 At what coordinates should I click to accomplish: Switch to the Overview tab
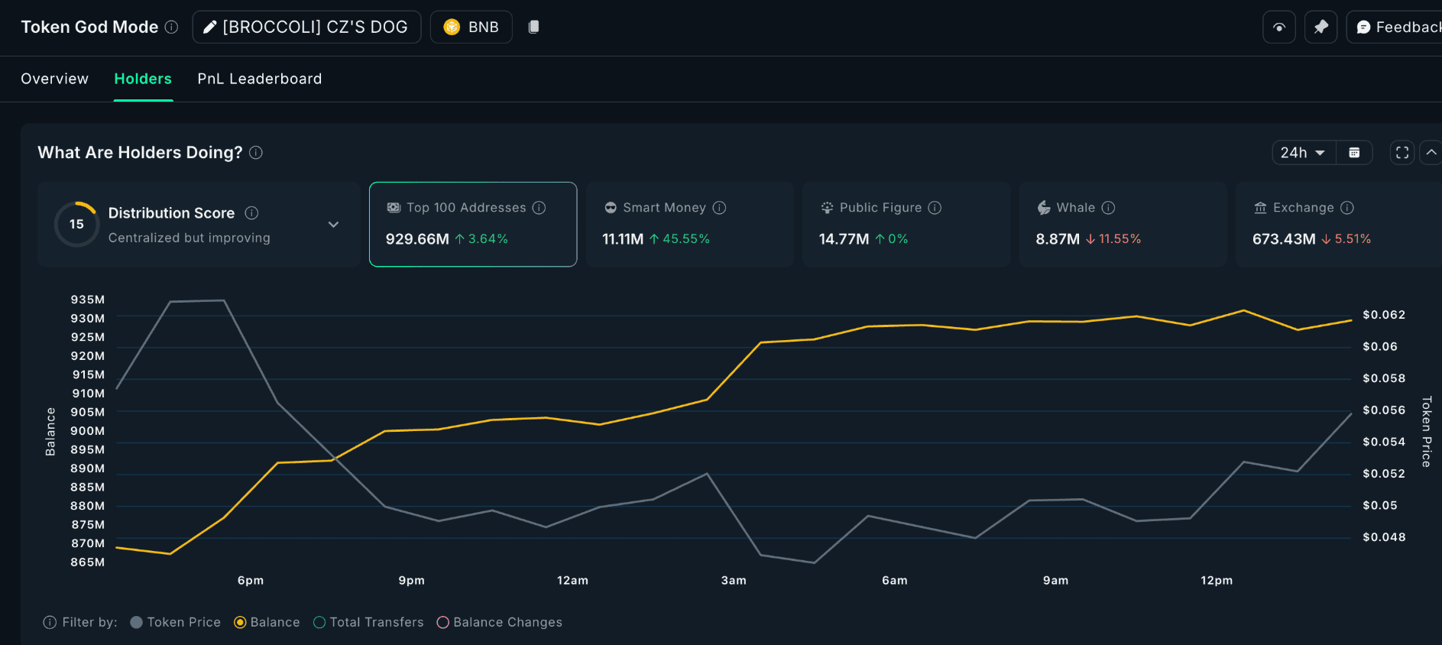click(54, 79)
